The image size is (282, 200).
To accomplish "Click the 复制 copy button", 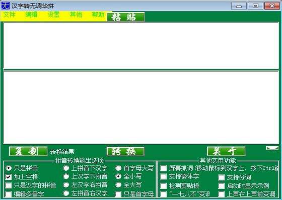I will [28, 151].
